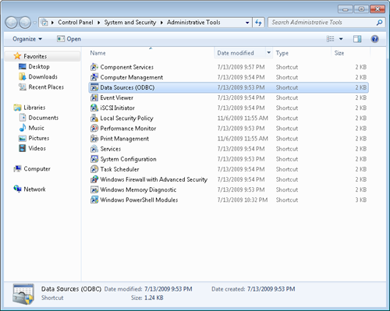This screenshot has width=390, height=311.
Task: Select the iSCSI Initiator icon
Action: (x=94, y=108)
